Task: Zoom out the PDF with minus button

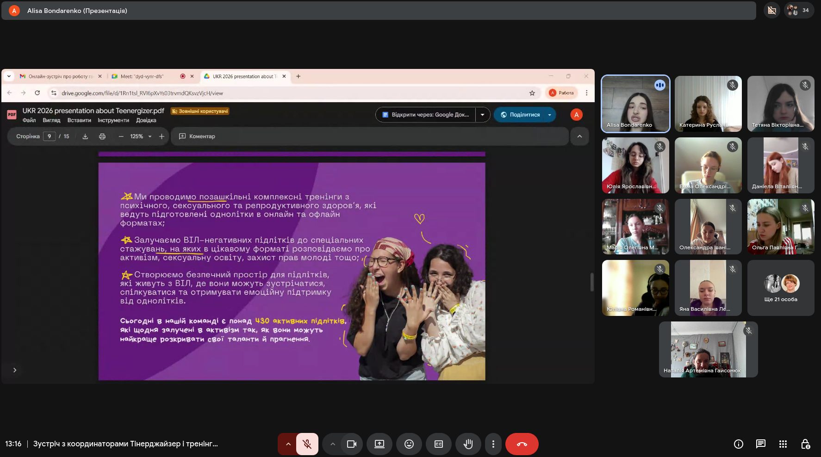Action: tap(121, 136)
